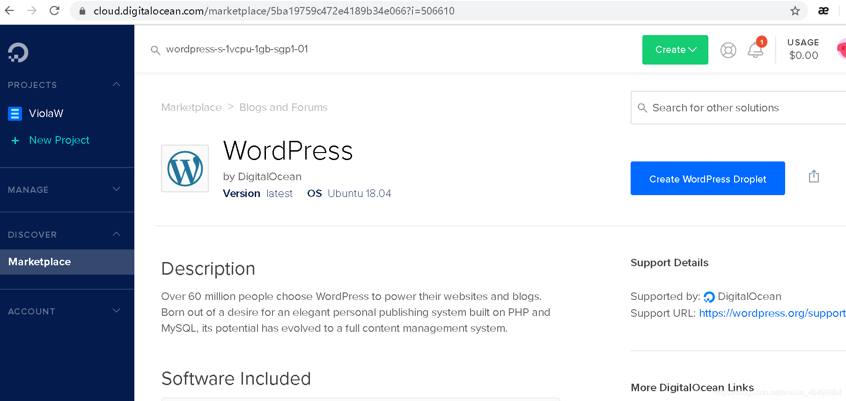Click the DigitalOcean logo in sidebar

[x=18, y=52]
